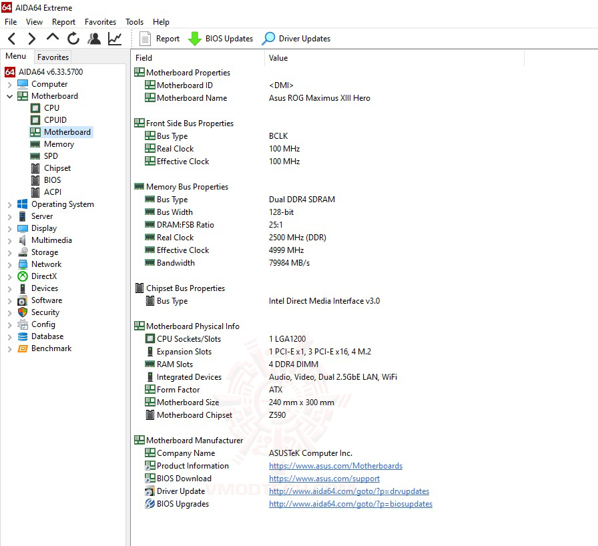Go up one level with Up arrow

coord(53,37)
